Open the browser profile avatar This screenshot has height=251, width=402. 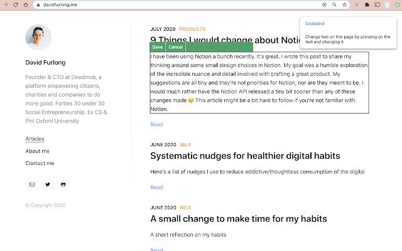click(388, 4)
